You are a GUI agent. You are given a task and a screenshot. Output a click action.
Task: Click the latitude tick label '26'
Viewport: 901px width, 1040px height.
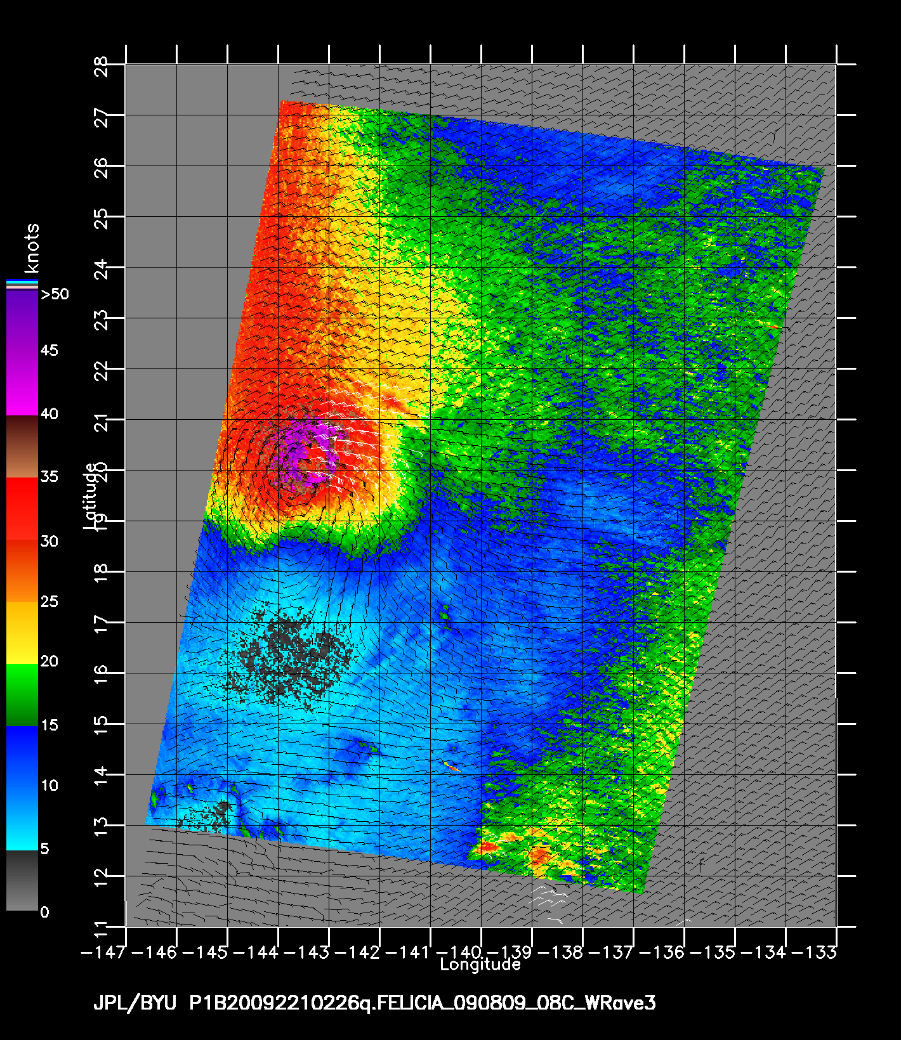coord(101,168)
